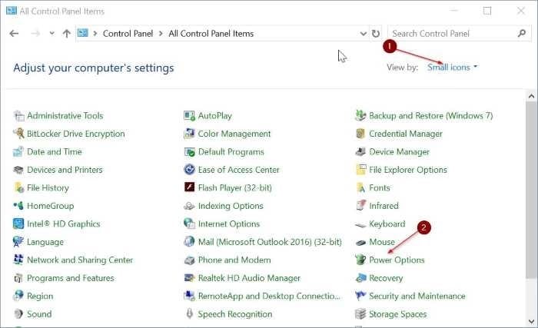Click the Forward navigation arrow
Image resolution: width=538 pixels, height=328 pixels.
(35, 34)
